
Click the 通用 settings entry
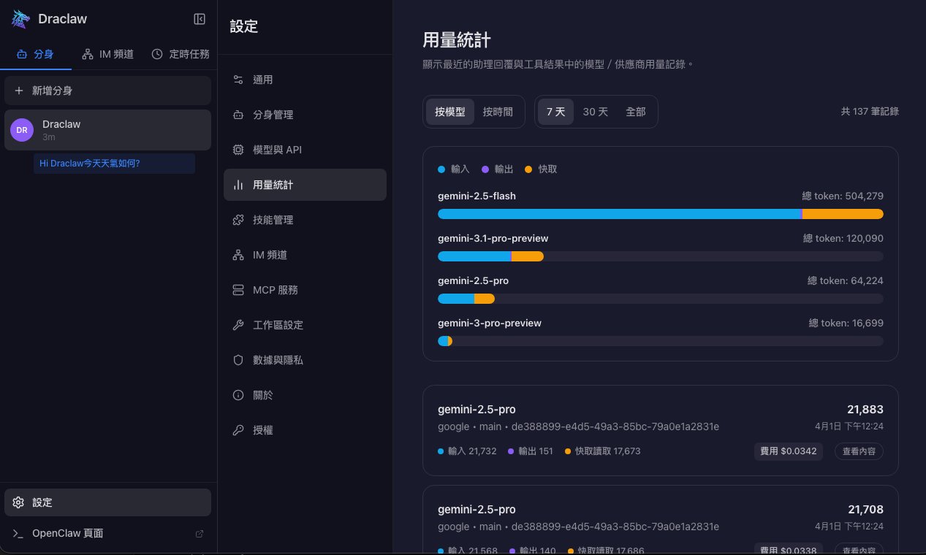[263, 80]
